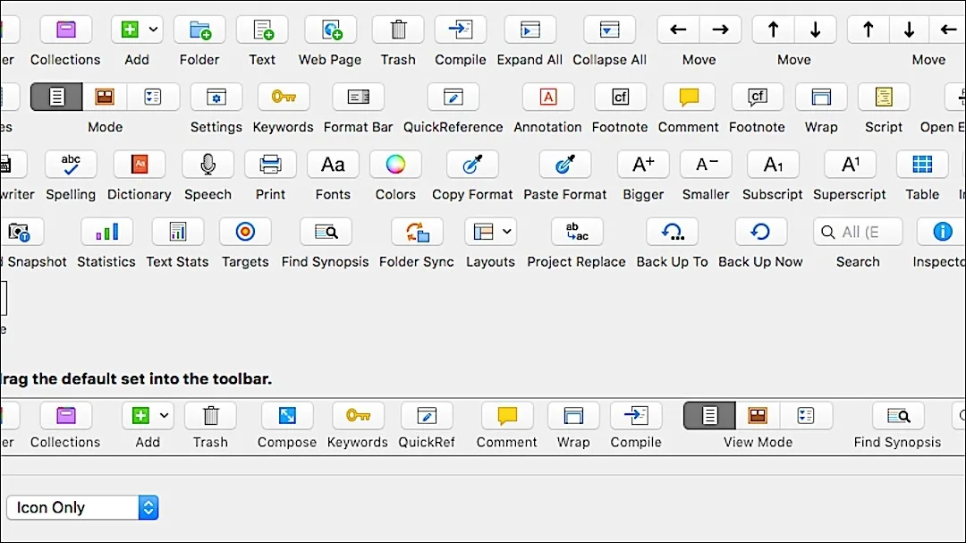Screen dimensions: 966x543
Task: Click the Project Replace icon
Action: (x=576, y=231)
